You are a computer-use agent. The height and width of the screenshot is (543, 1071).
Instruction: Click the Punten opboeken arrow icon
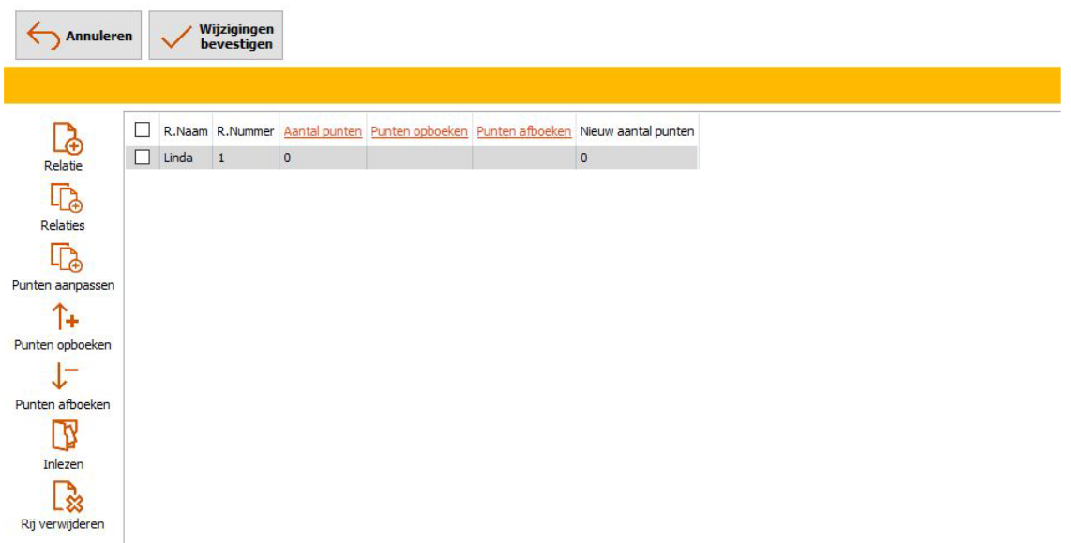[x=64, y=318]
